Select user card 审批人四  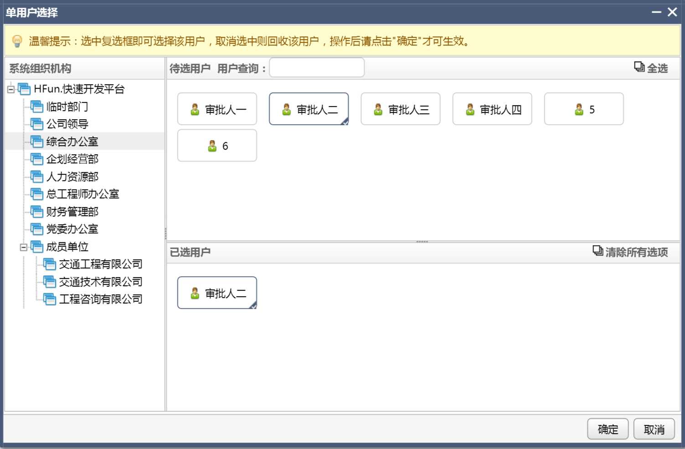[x=492, y=109]
